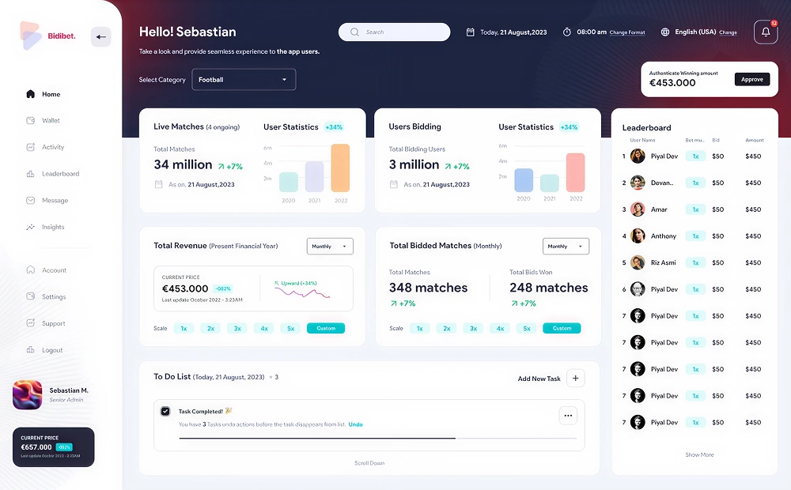Click the Undo link in task notice
This screenshot has width=791, height=490.
(x=355, y=424)
